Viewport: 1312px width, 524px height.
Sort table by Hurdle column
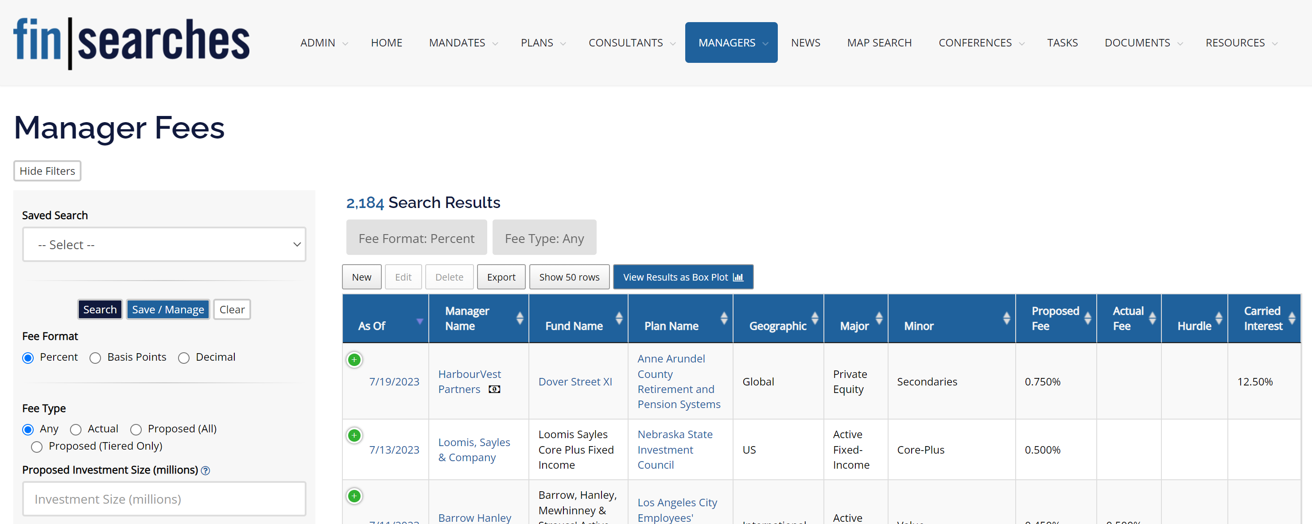1219,319
